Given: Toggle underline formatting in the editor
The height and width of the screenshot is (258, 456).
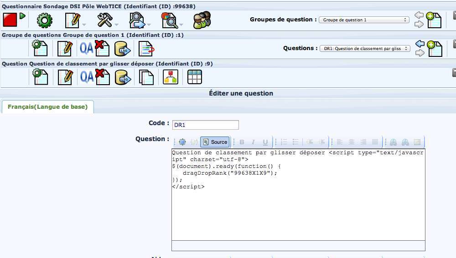Looking at the screenshot, I should click(265, 142).
